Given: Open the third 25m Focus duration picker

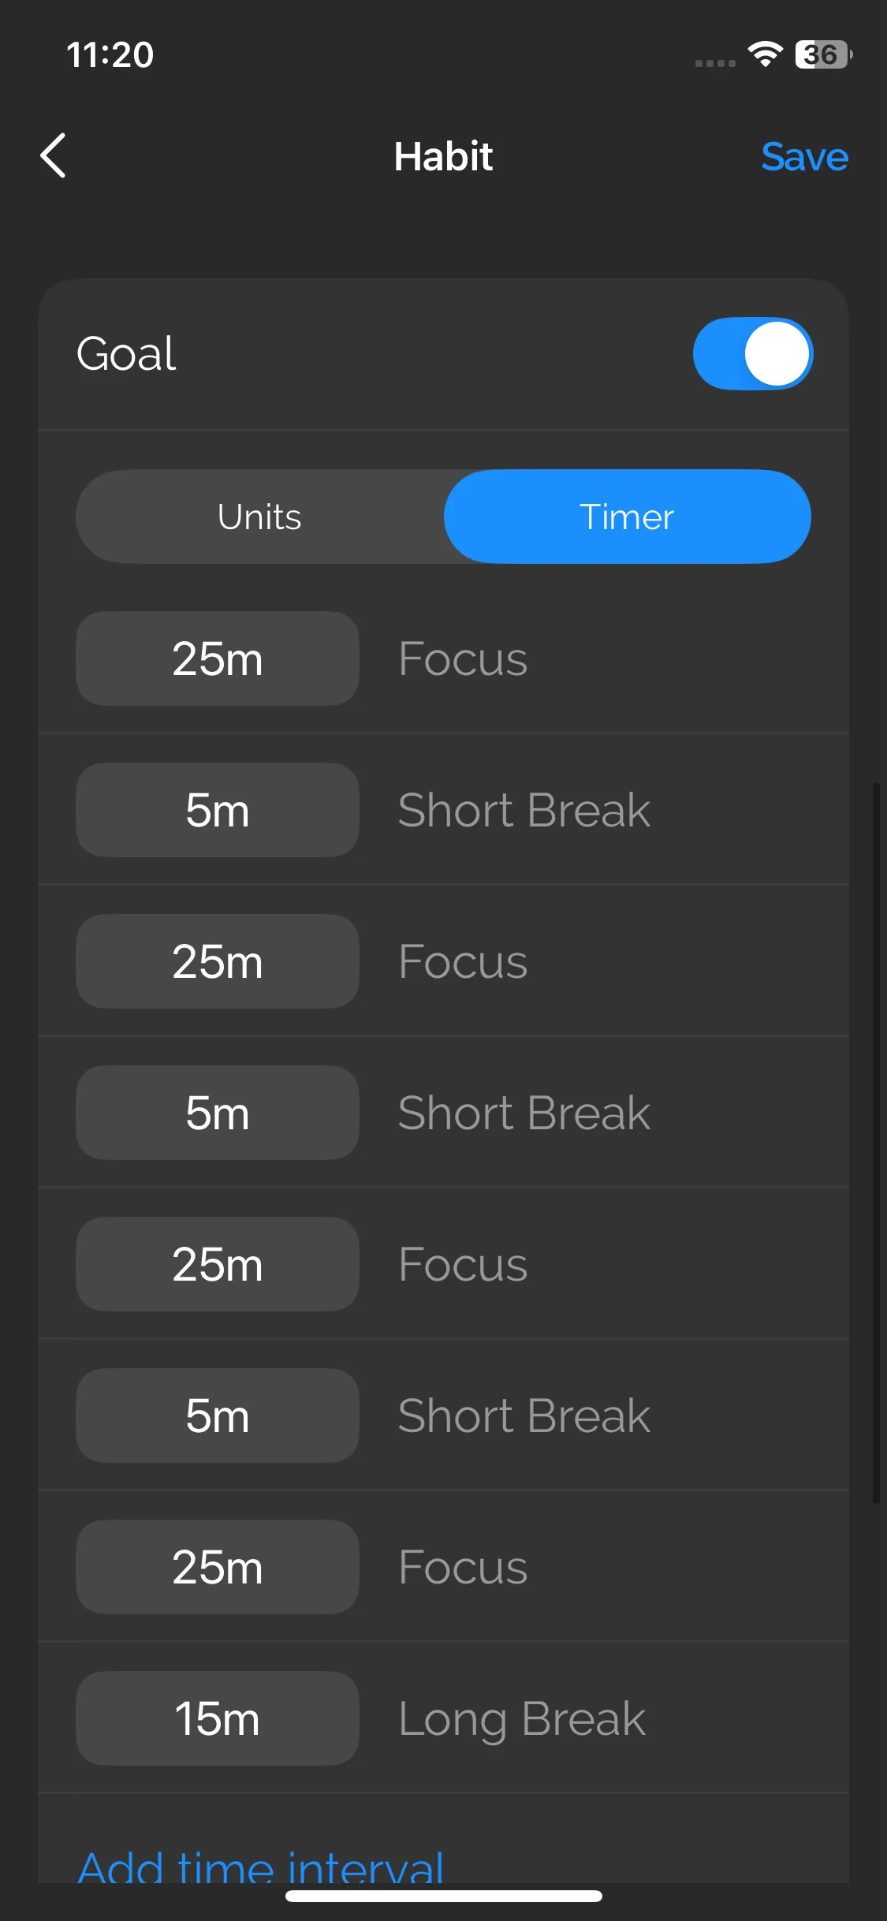Looking at the screenshot, I should point(218,1264).
